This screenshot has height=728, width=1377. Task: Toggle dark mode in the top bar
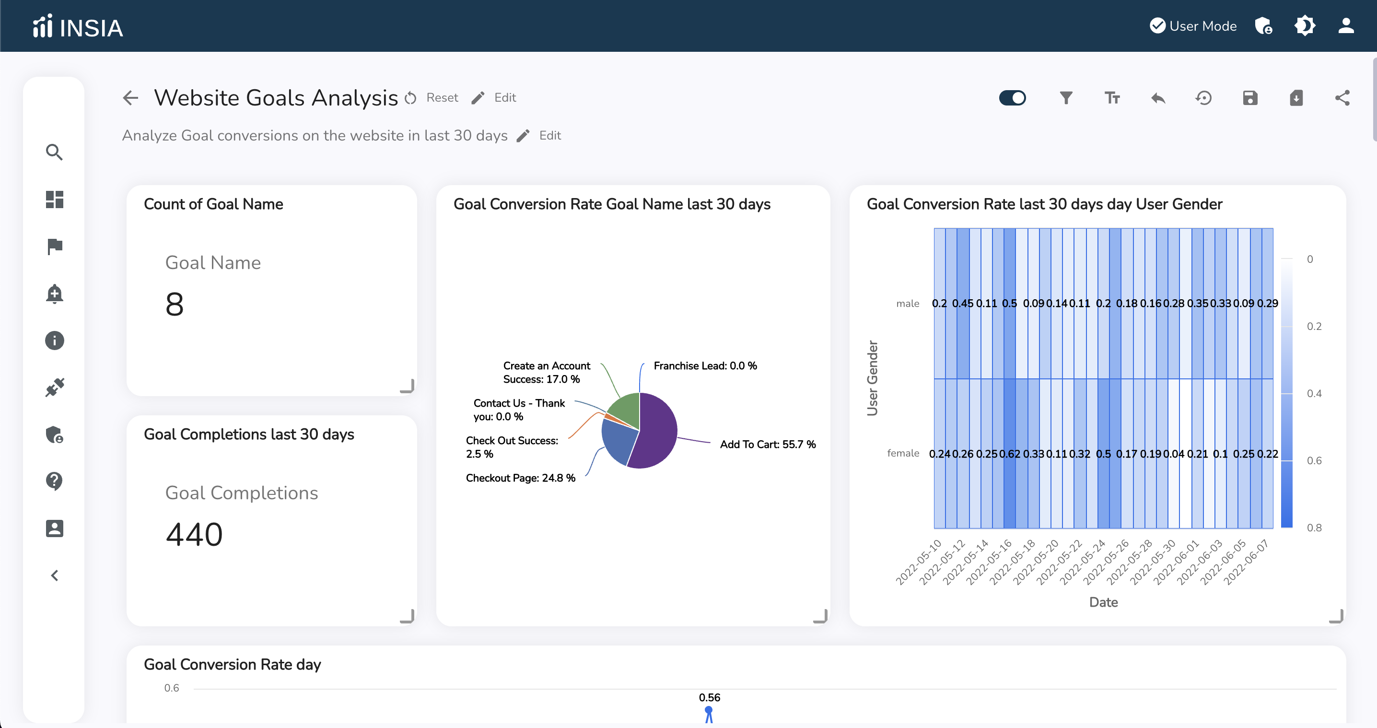click(x=1304, y=25)
